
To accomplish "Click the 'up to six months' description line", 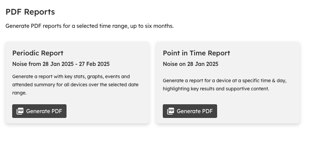I will (x=90, y=26).
